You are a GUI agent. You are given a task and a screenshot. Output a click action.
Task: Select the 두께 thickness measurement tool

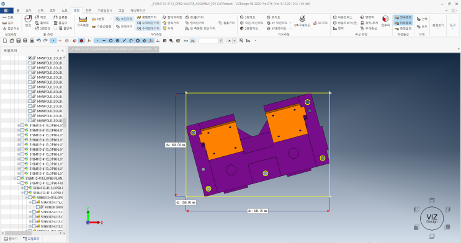pos(168,29)
